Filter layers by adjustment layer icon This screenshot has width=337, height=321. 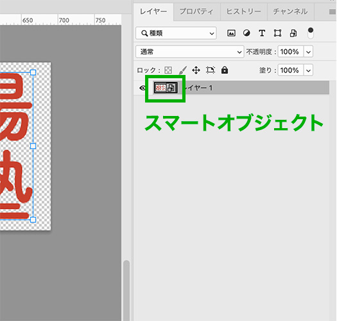point(246,33)
